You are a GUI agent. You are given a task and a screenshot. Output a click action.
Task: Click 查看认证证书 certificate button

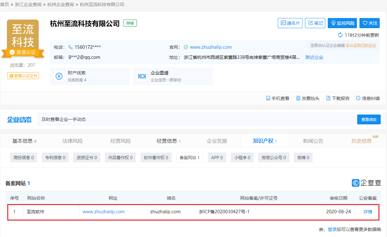tap(23, 76)
